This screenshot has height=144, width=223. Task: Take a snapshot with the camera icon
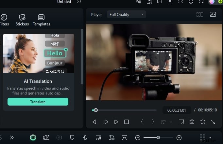pos(192,122)
